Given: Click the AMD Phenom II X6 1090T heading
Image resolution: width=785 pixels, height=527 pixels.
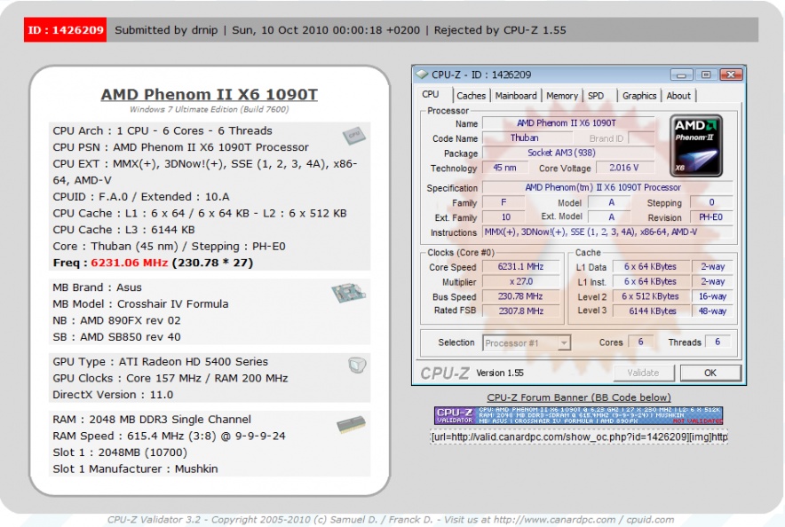Looking at the screenshot, I should click(210, 95).
